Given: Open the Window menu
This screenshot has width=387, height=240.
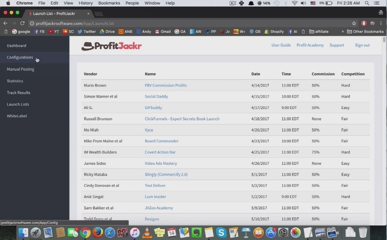Looking at the screenshot, I should pos(152,3).
